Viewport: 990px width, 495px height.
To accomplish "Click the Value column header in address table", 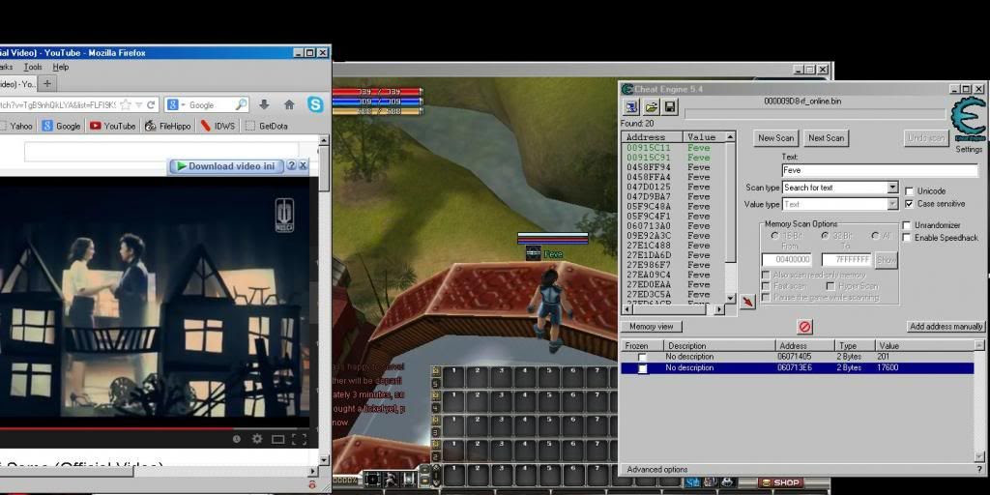I will point(925,346).
